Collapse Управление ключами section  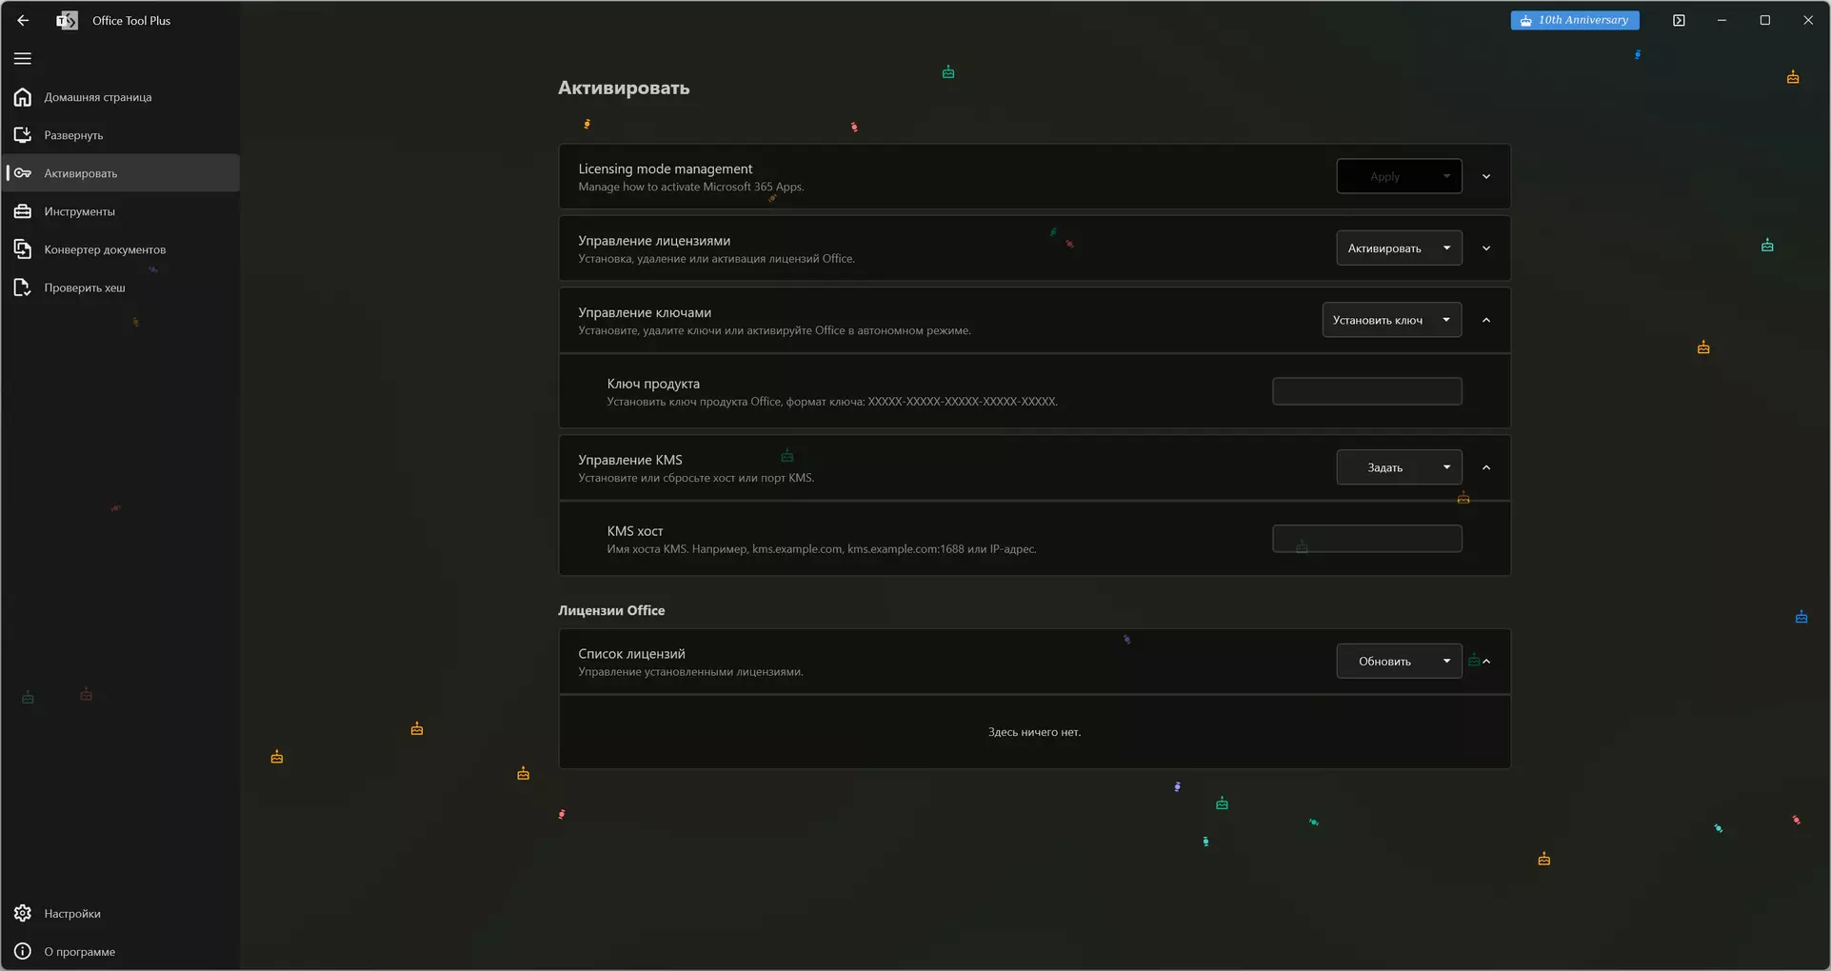click(x=1486, y=320)
